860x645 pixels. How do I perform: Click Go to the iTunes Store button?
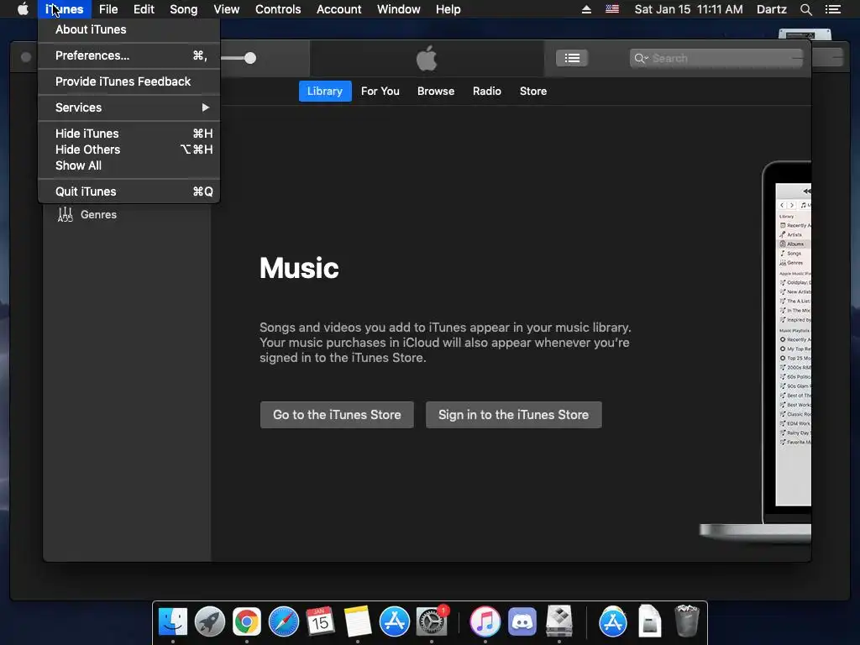pyautogui.click(x=337, y=415)
